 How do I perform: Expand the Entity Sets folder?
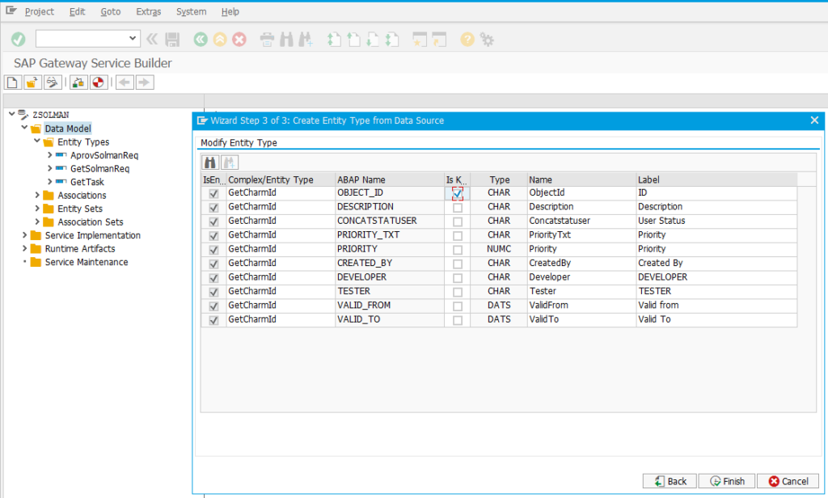[37, 208]
